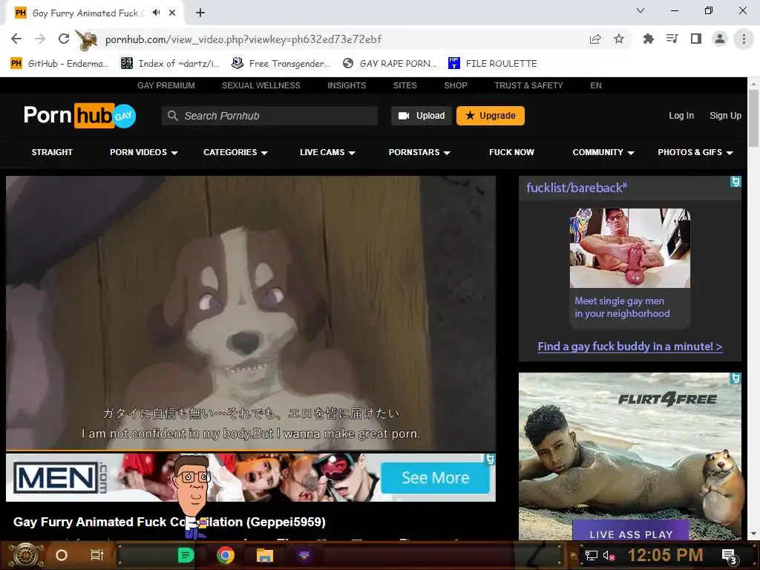Screen dimensions: 760x570
Task: Open the Cortana circle icon on taskbar
Action: [x=62, y=555]
